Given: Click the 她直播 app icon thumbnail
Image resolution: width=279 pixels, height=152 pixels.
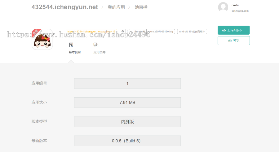Looking at the screenshot, I should 42,39.
